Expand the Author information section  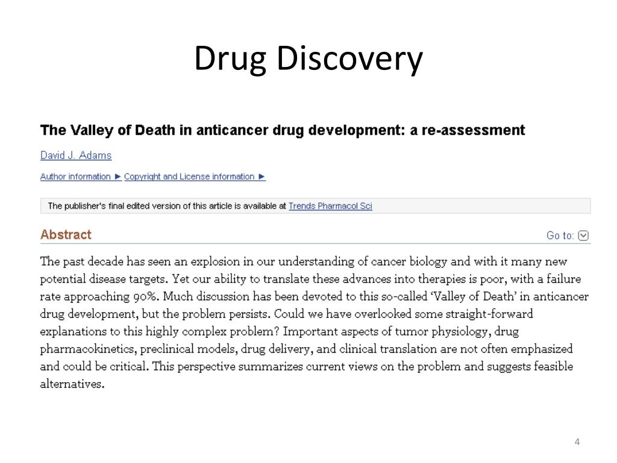click(81, 177)
